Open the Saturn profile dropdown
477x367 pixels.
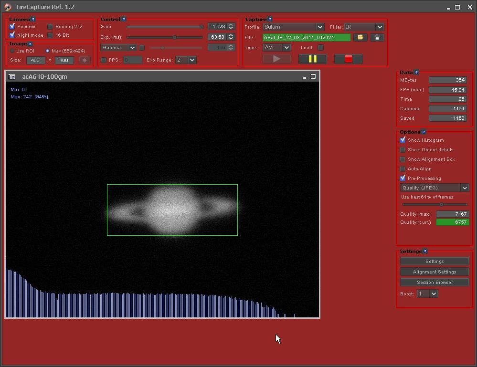pos(293,27)
